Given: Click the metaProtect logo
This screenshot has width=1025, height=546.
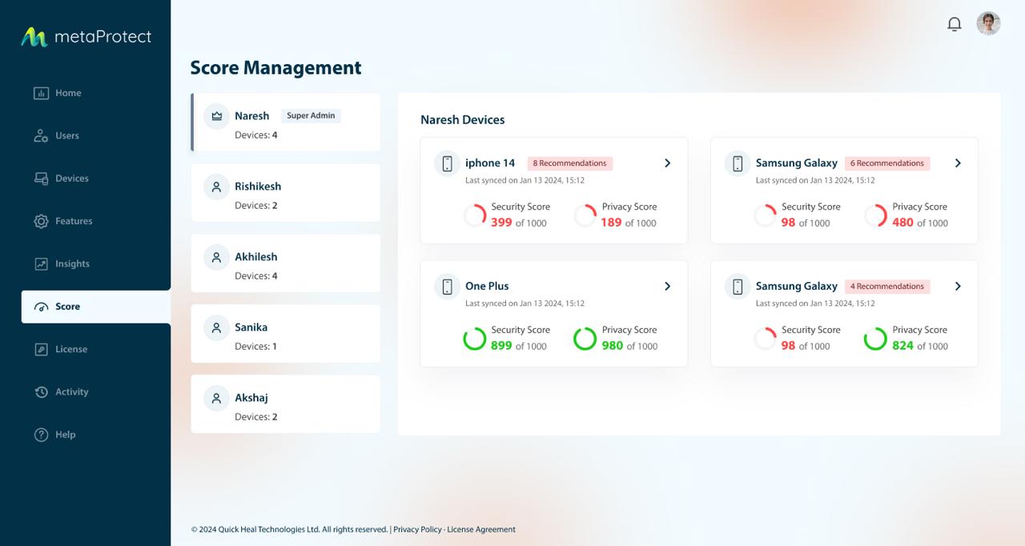Looking at the screenshot, I should point(86,37).
